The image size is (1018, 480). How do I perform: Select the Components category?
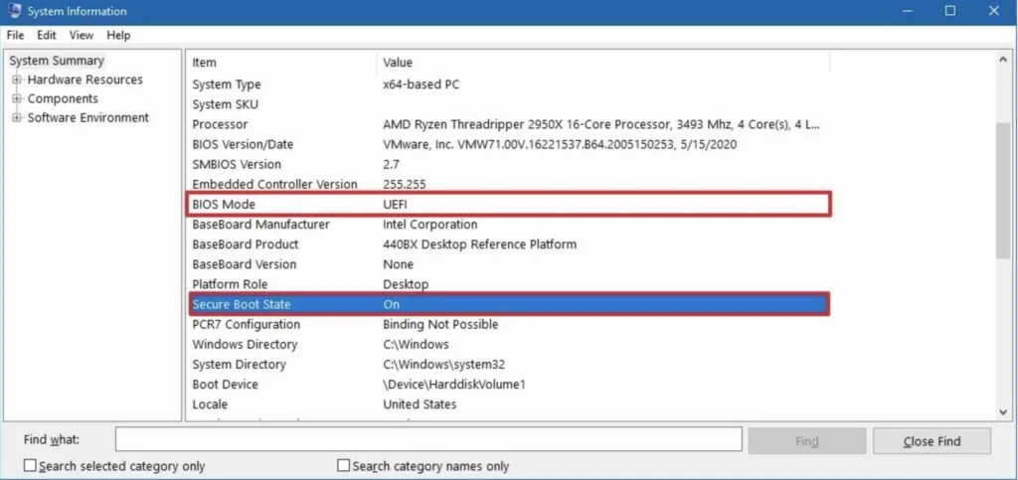[63, 98]
